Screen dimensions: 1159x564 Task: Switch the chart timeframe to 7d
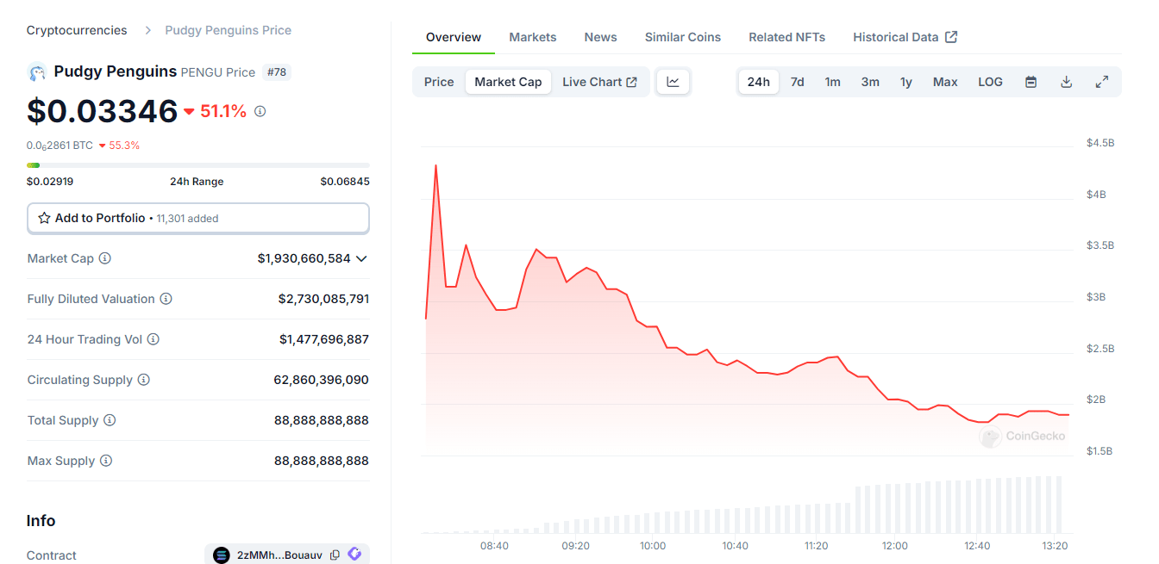click(797, 81)
